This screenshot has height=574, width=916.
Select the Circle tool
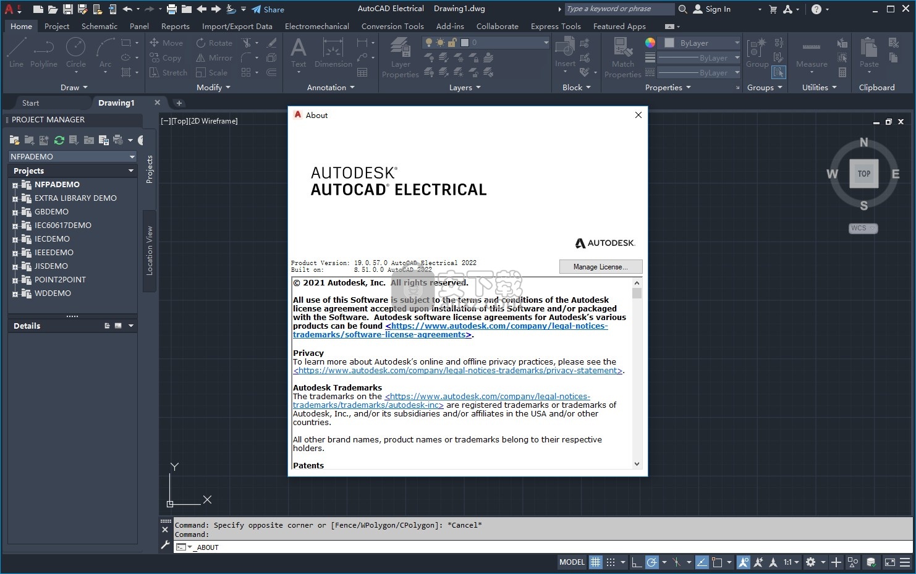[x=75, y=53]
